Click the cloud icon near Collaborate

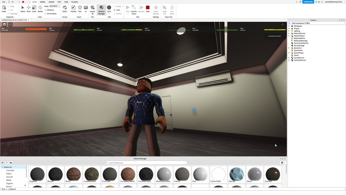point(319,2)
